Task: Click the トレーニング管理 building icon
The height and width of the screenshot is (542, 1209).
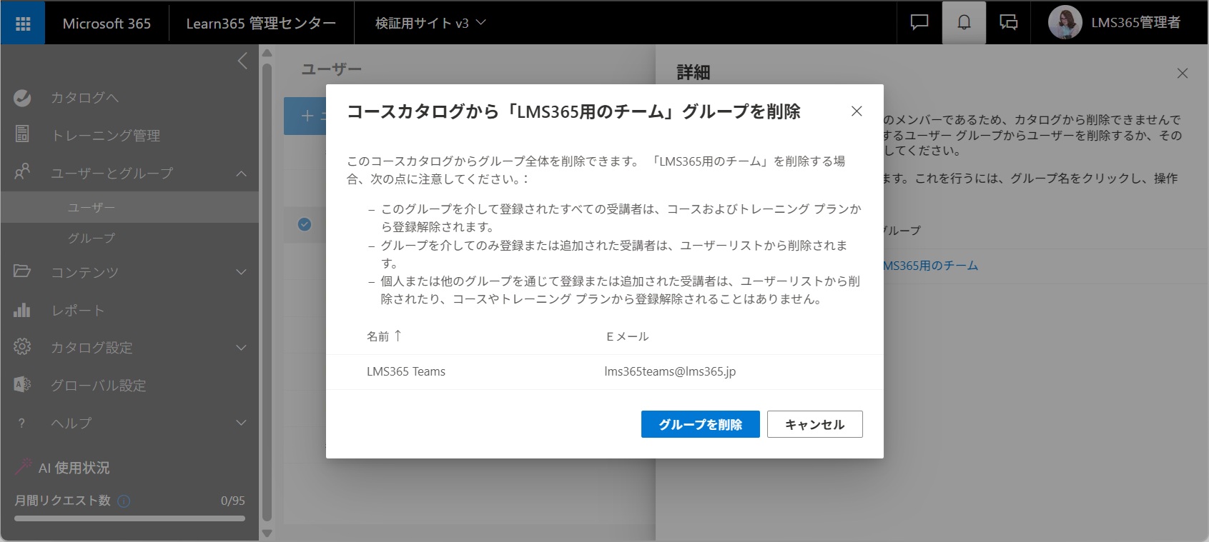Action: coord(22,134)
